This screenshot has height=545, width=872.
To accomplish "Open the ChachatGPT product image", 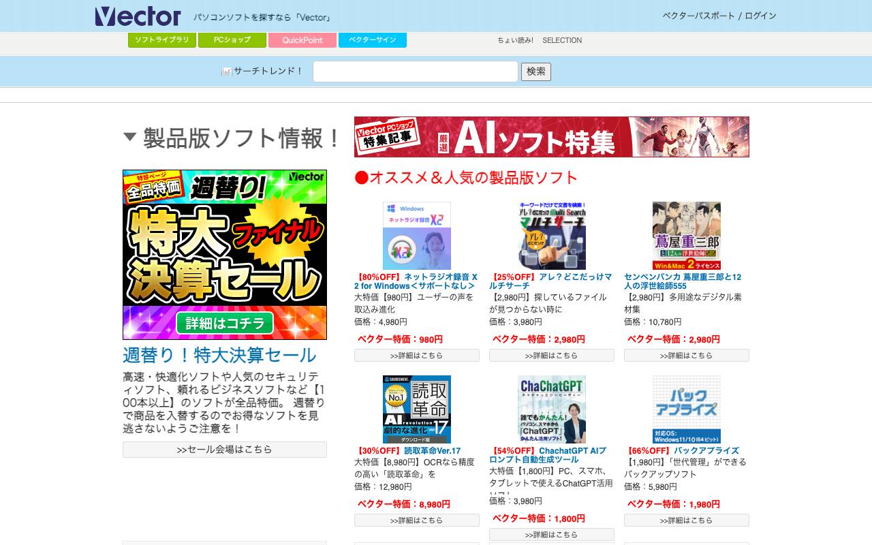I will (551, 409).
